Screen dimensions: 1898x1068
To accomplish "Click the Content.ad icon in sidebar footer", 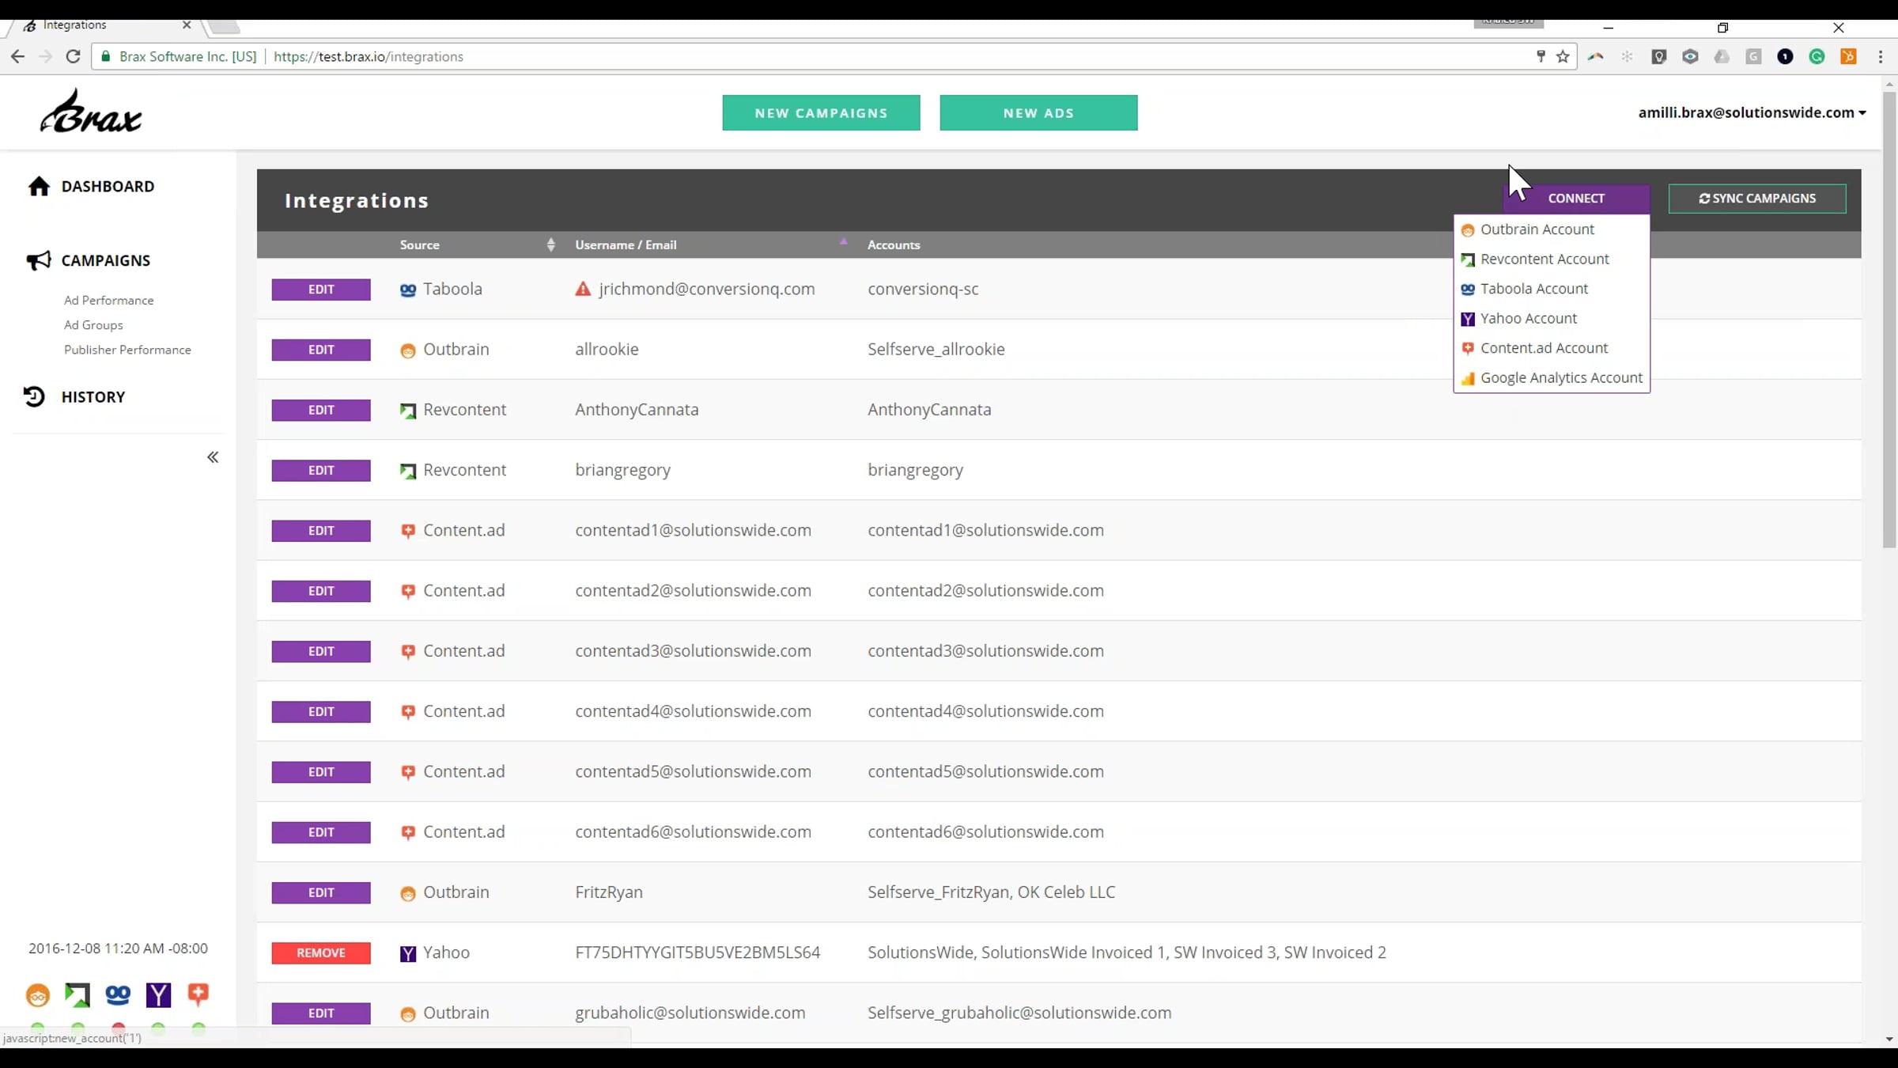I will 198,994.
